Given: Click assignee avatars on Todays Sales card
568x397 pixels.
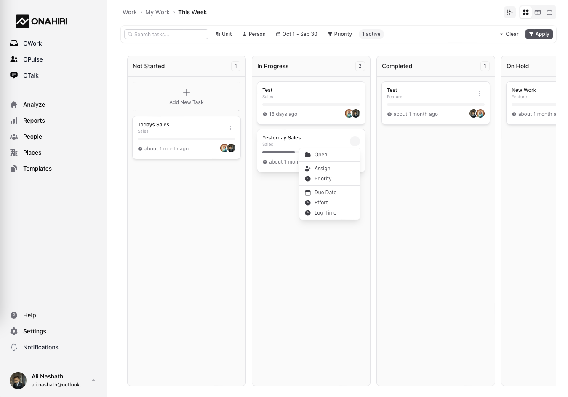Looking at the screenshot, I should [227, 148].
